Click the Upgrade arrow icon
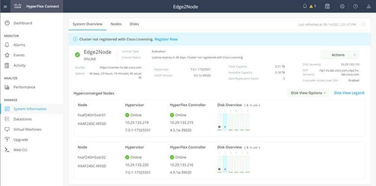The image size is (376, 186). 7,139
